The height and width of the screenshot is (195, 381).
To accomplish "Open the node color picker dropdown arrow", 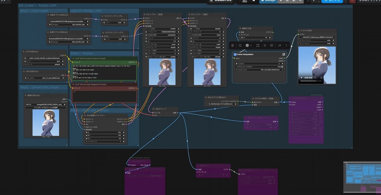I will click(x=251, y=45).
